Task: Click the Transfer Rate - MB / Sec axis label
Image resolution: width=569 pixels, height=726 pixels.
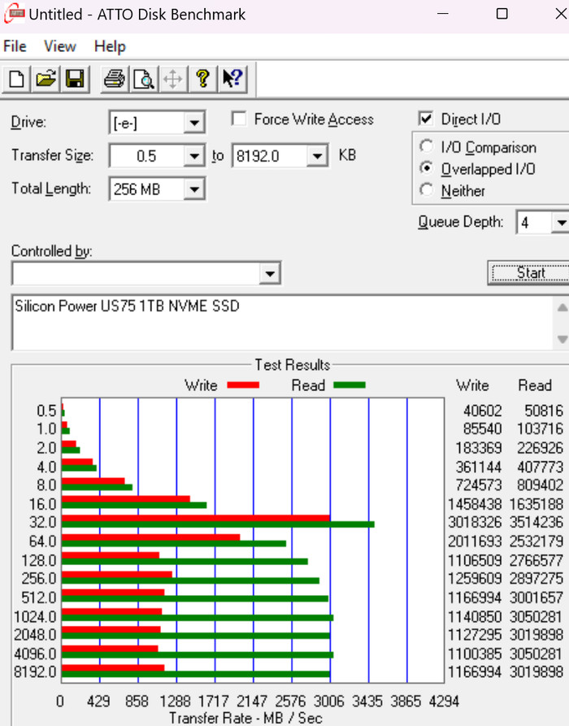Action: pos(245,718)
